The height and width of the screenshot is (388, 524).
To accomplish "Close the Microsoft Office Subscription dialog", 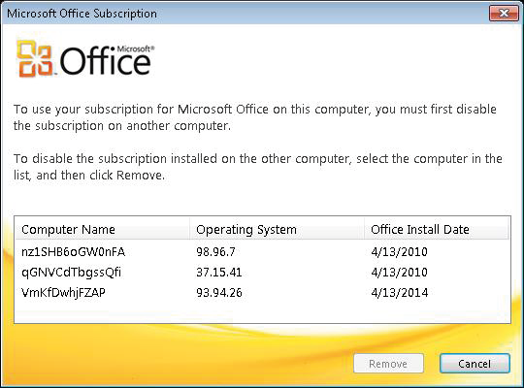I will [x=504, y=14].
